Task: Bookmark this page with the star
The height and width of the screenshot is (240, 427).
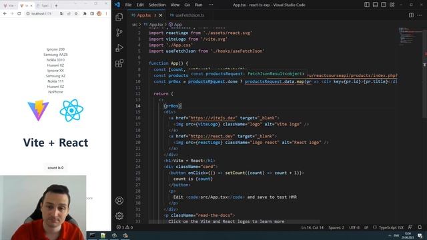Action: point(76,13)
